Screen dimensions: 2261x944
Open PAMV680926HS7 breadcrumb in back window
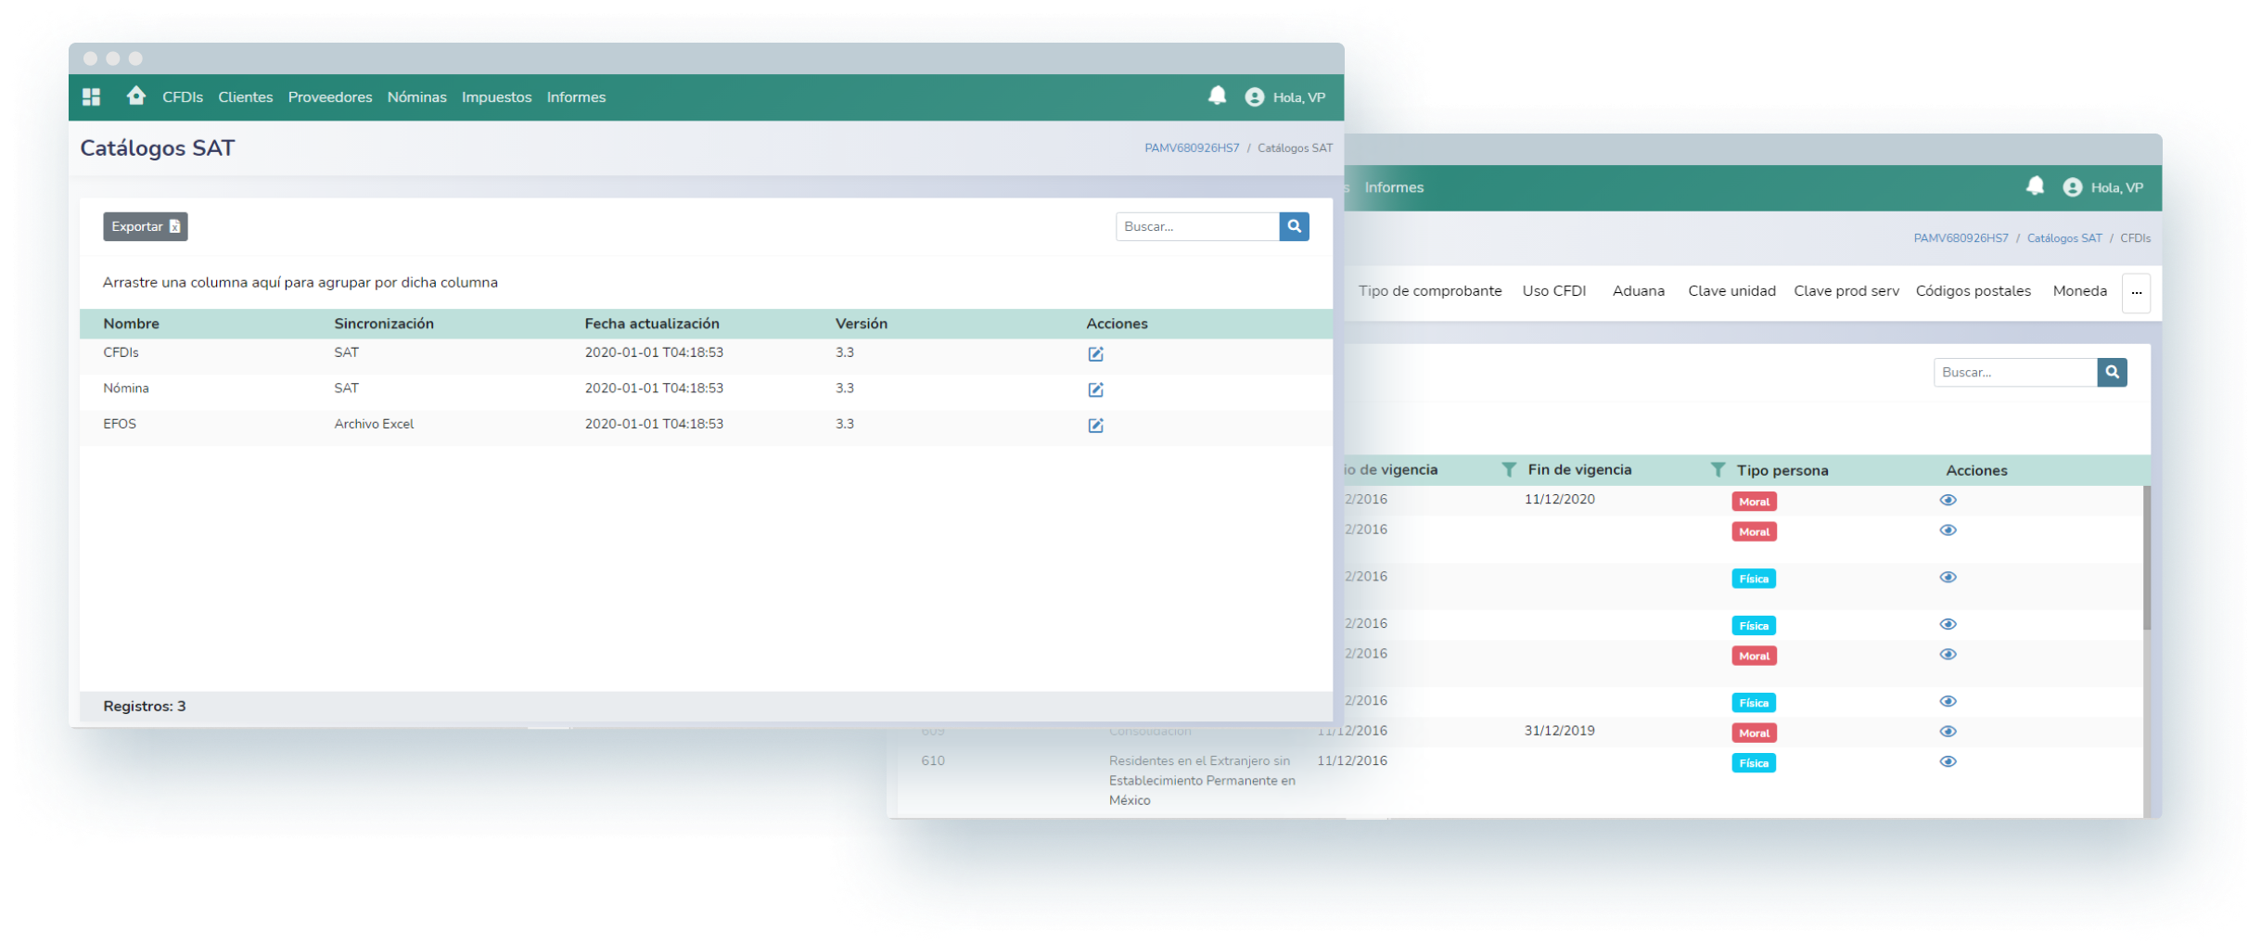click(1961, 238)
